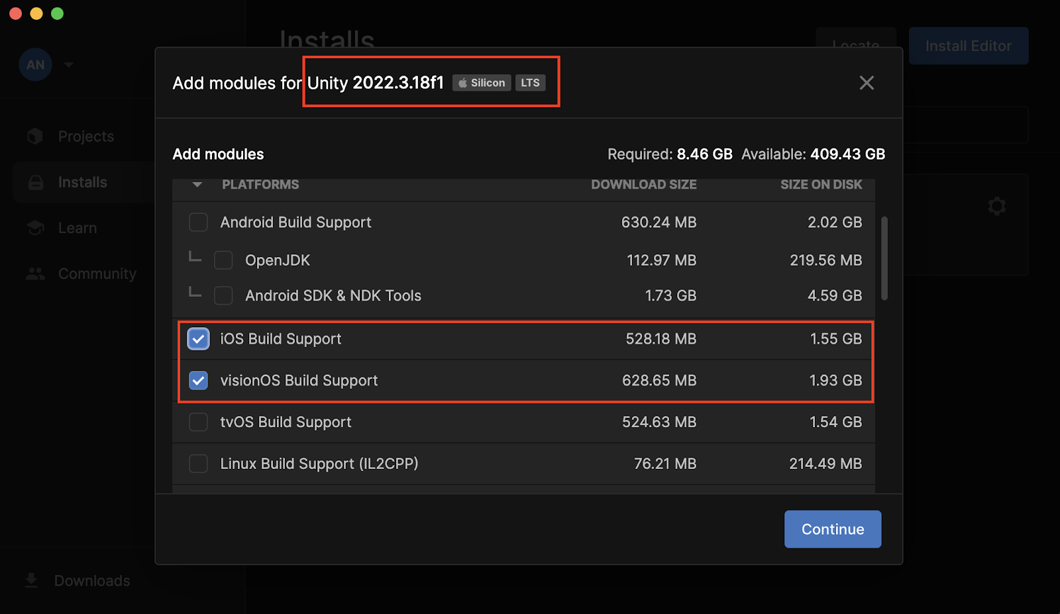Viewport: 1060px width, 614px height.
Task: Click the Projects cube icon in sidebar
Action: point(35,136)
